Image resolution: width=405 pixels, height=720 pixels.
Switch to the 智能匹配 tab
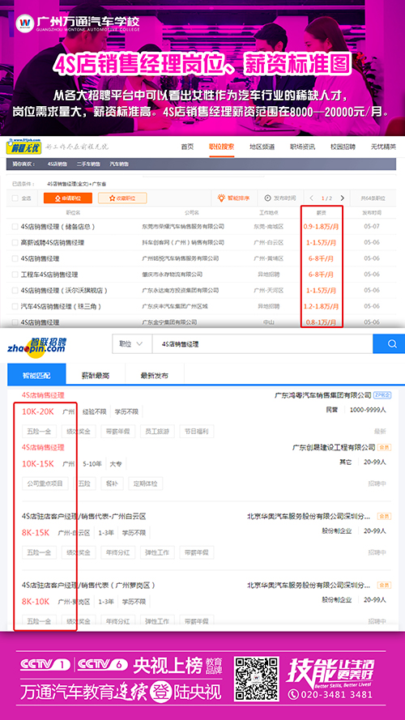click(x=36, y=375)
